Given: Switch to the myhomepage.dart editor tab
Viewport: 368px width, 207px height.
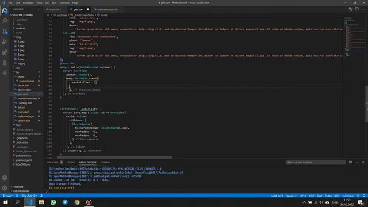Looking at the screenshot, I should [x=108, y=9].
